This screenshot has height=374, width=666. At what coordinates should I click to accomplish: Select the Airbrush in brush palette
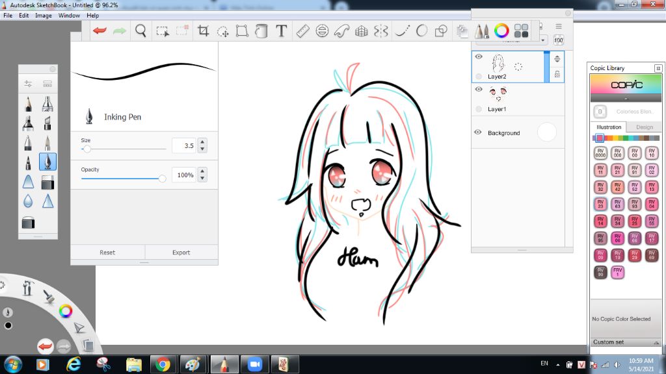47,104
